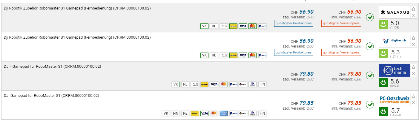This screenshot has height=120, width=419.
Task: Click the PC-Ostschweiz shop logo
Action: tap(395, 100)
